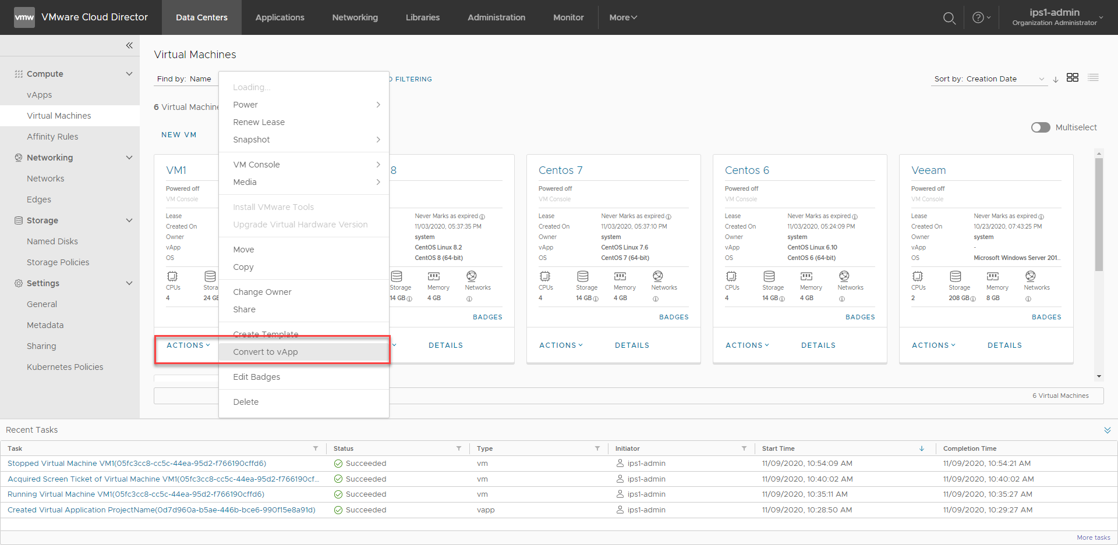Click the Memory icon on Centos 7 card
Image resolution: width=1118 pixels, height=545 pixels.
coord(620,276)
